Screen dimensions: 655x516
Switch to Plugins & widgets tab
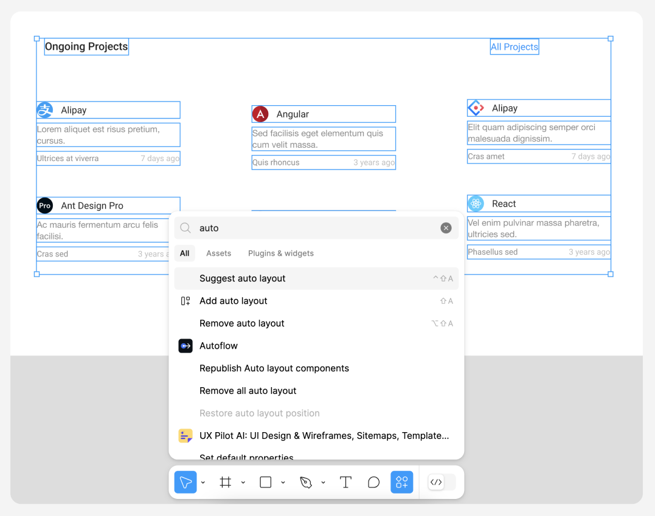[281, 253]
